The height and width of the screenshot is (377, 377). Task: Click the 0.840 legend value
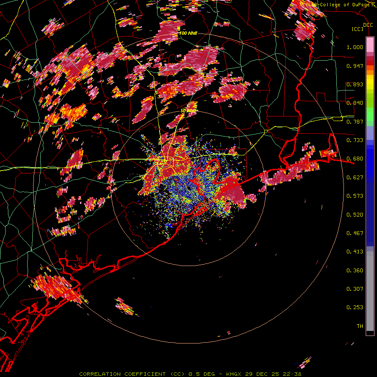coord(355,103)
